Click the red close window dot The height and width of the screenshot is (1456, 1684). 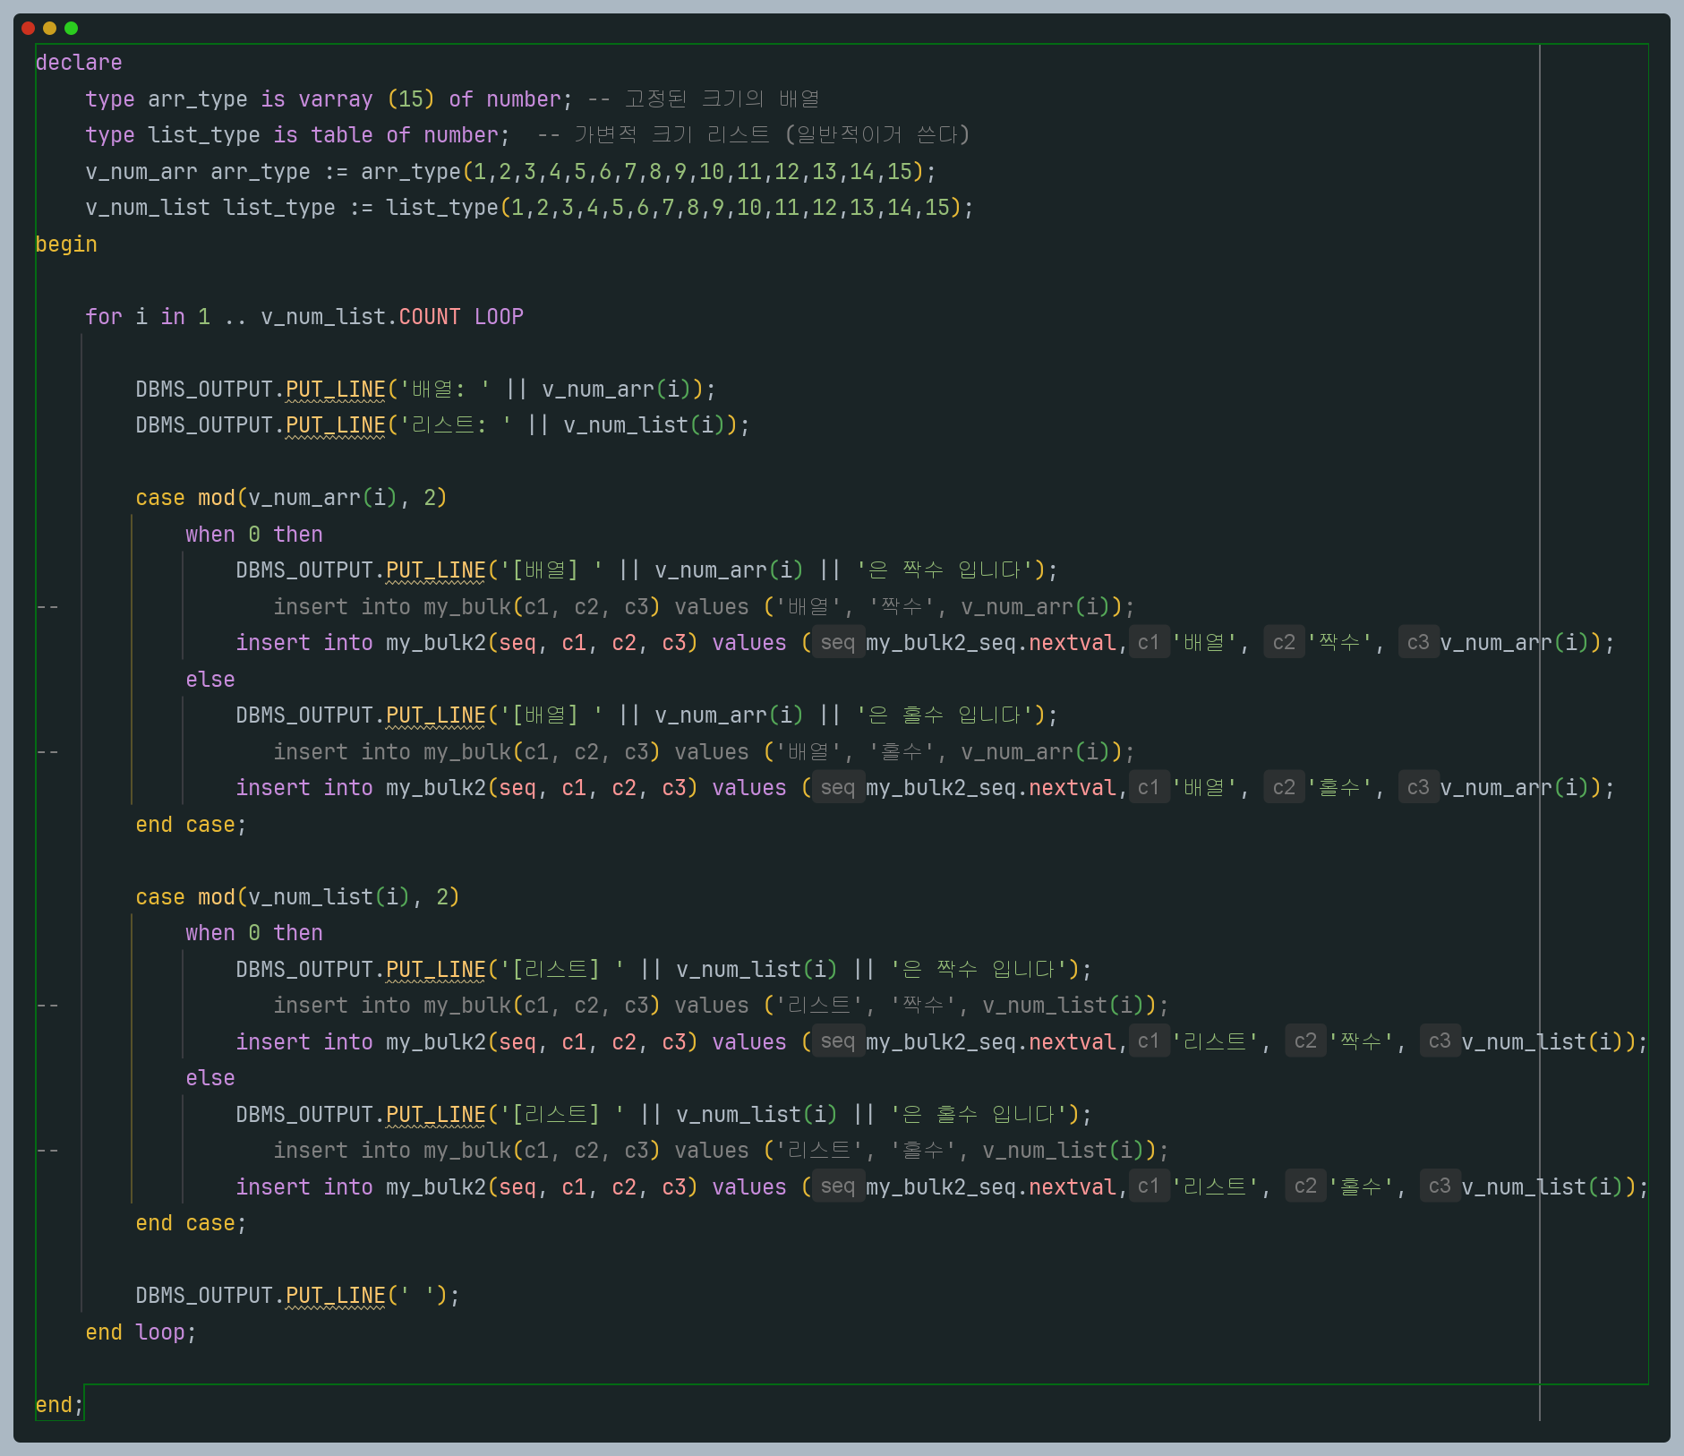point(28,29)
